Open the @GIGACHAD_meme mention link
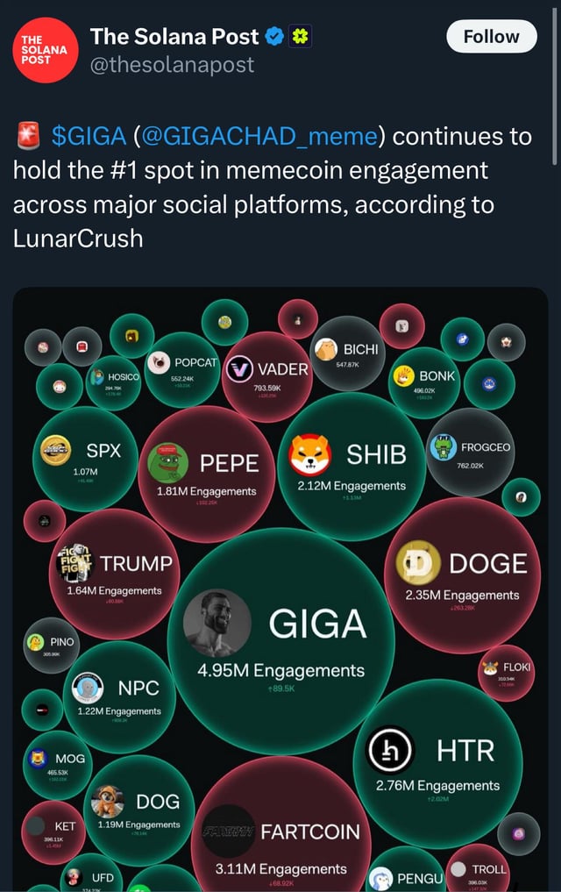Viewport: 561px width, 892px height. [x=258, y=137]
